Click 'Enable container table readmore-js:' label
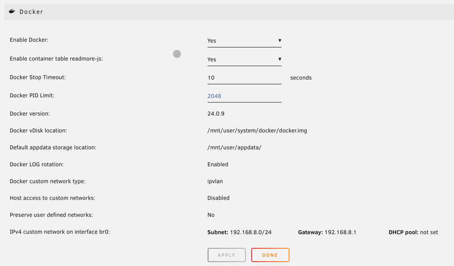Image resolution: width=454 pixels, height=266 pixels. 56,59
